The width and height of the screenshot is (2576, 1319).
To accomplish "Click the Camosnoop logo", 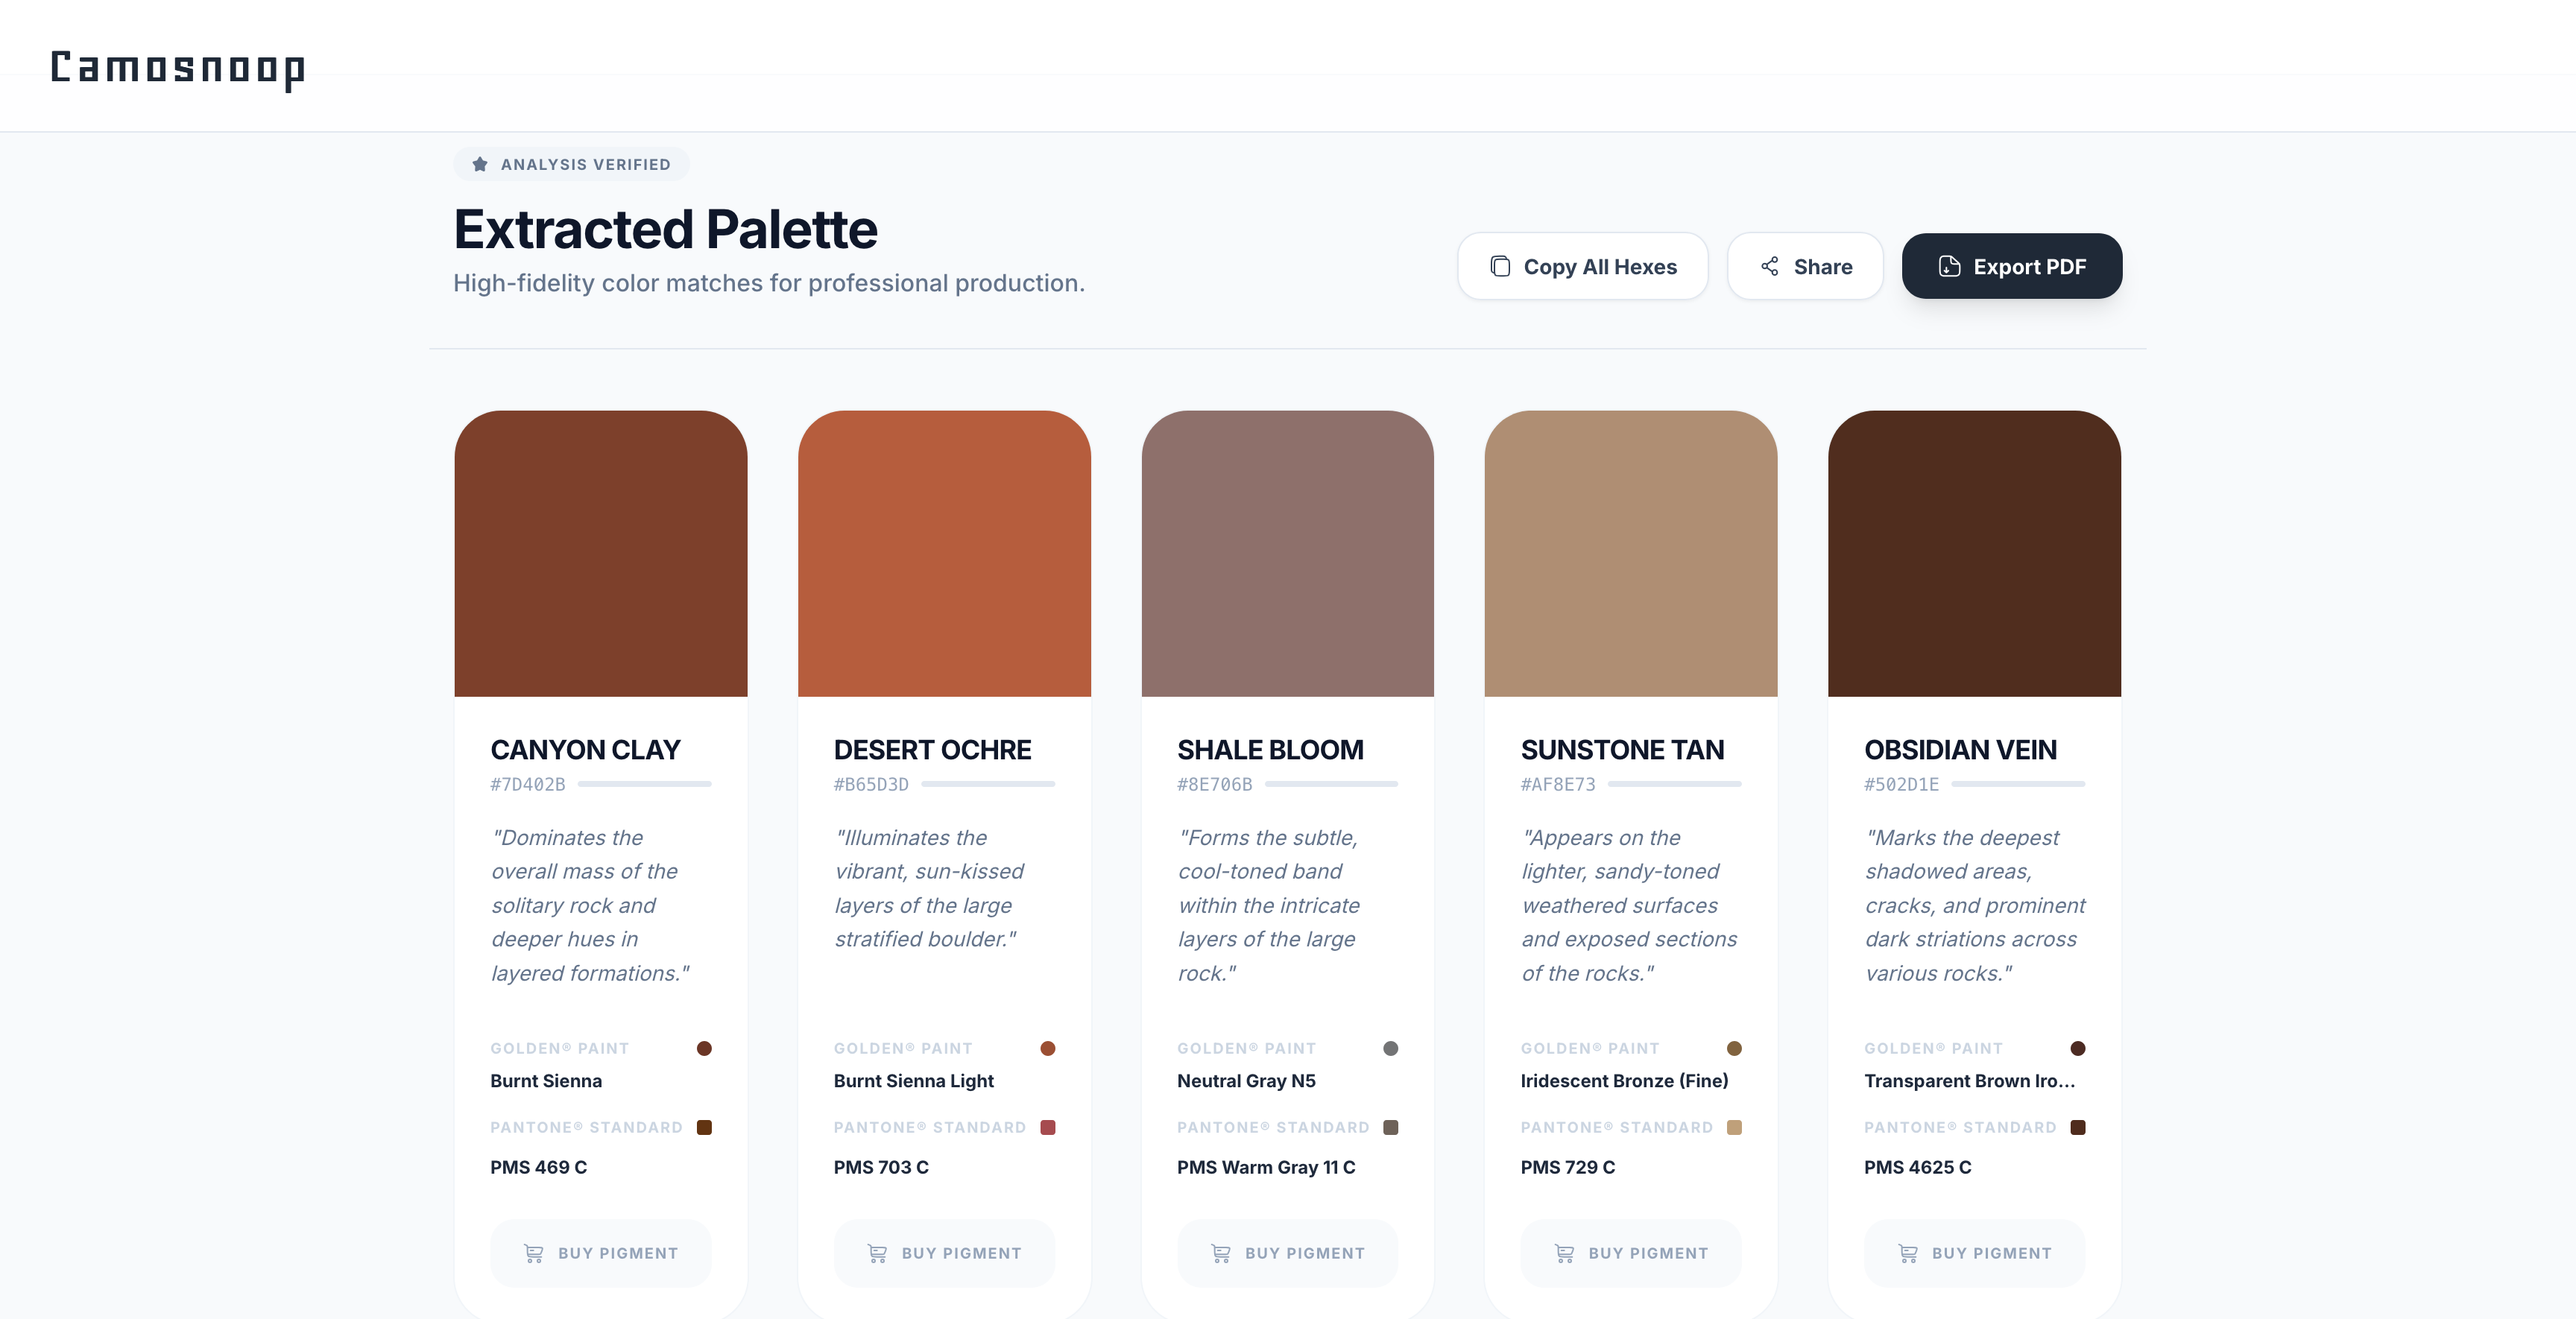I will pyautogui.click(x=178, y=68).
